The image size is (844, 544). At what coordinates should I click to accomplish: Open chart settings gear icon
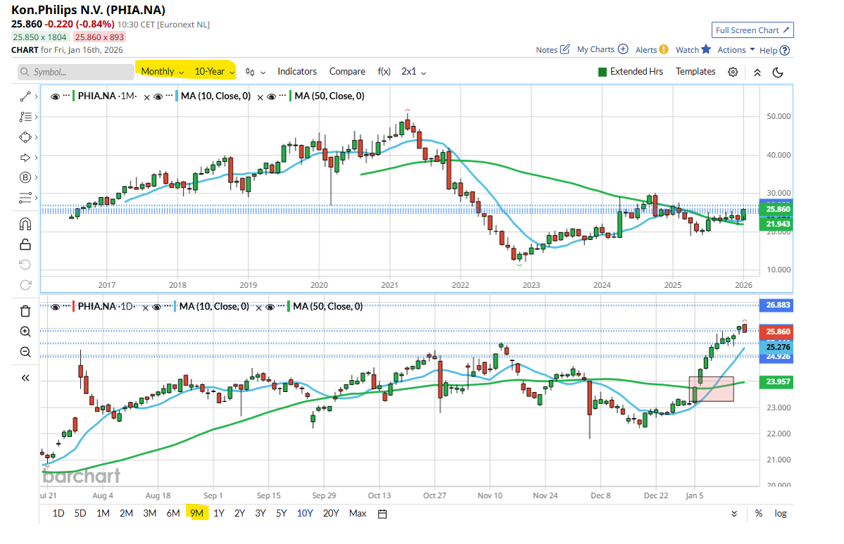733,72
